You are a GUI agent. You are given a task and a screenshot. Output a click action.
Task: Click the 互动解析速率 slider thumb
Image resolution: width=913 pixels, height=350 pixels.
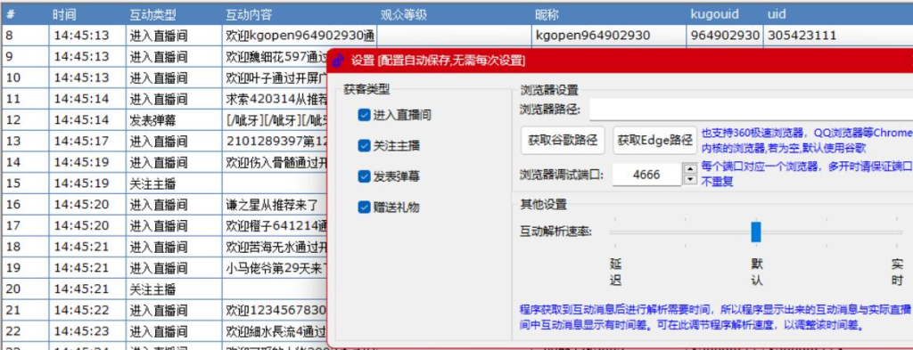[x=756, y=232]
